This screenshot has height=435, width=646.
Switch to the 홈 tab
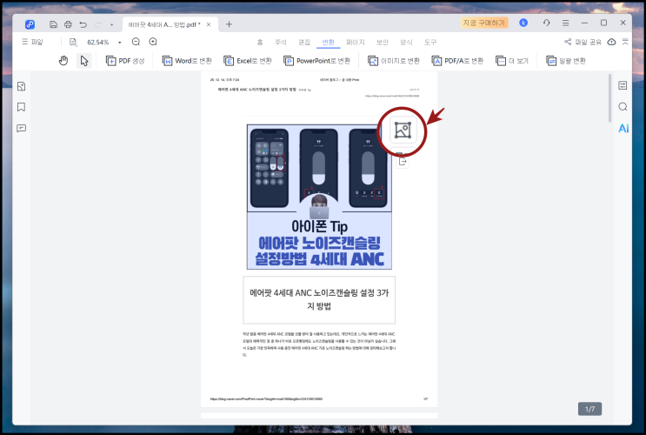[x=260, y=42]
